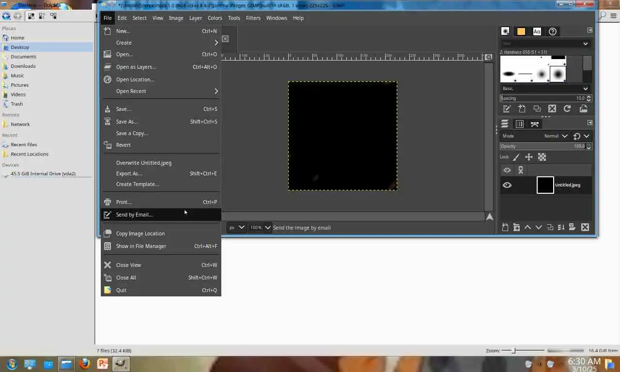Image resolution: width=620 pixels, height=372 pixels.
Task: Open the blend mode group switch dropdown
Action: point(581,136)
